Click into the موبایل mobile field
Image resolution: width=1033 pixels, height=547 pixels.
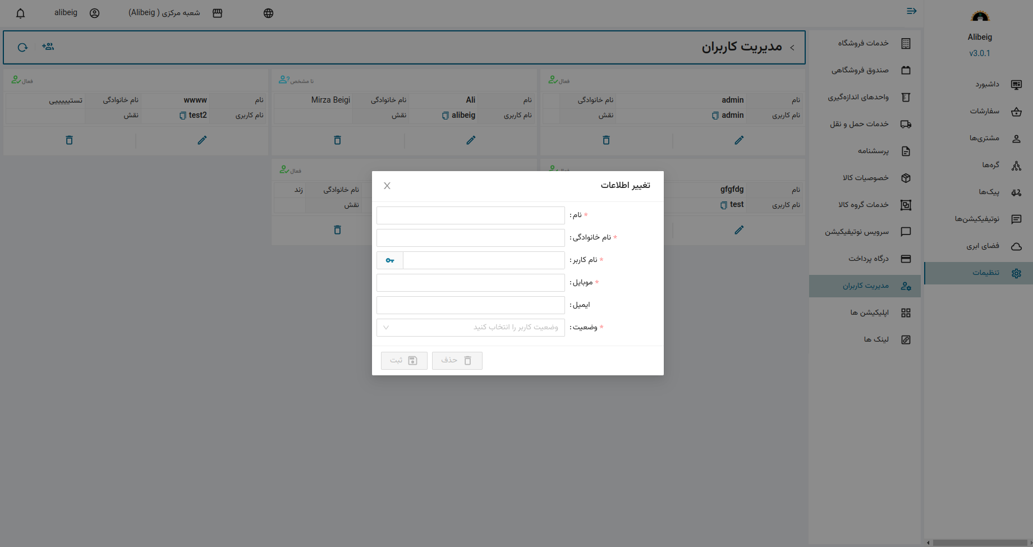coord(470,283)
